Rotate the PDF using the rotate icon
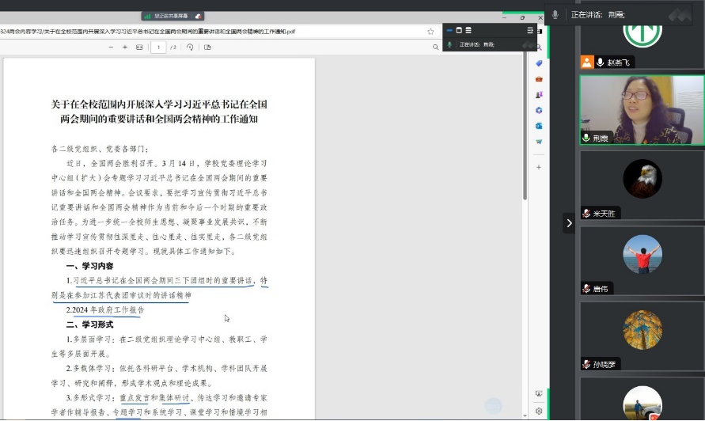 pyautogui.click(x=190, y=47)
